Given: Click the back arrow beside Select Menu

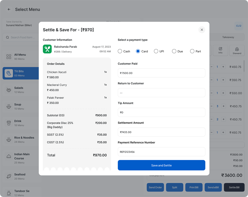Looking at the screenshot, I should [9, 9].
